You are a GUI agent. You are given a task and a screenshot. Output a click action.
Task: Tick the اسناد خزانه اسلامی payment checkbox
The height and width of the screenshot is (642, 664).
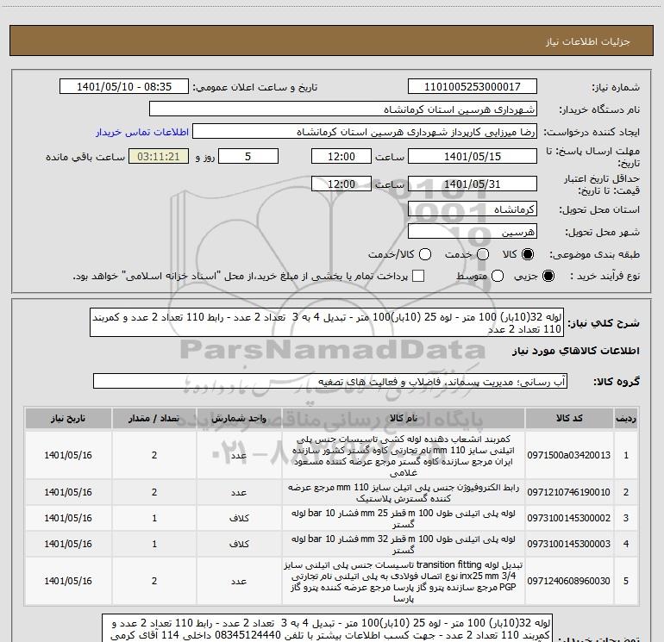[x=418, y=276]
